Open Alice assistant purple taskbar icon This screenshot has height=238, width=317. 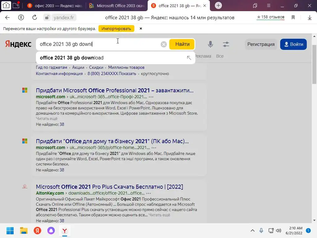tap(51, 231)
